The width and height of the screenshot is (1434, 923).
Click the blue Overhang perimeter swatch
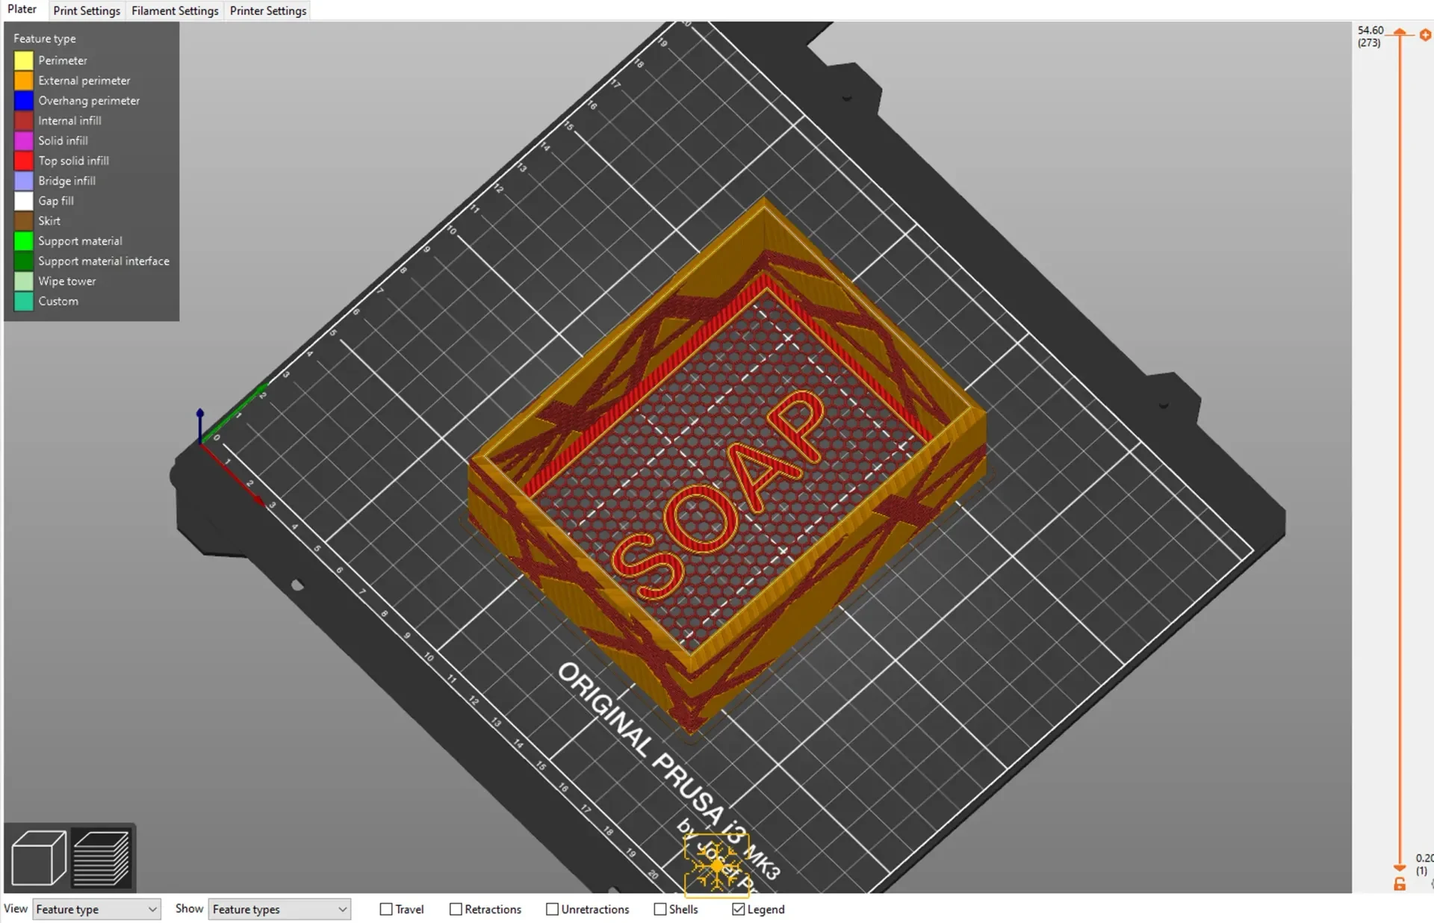pos(24,101)
